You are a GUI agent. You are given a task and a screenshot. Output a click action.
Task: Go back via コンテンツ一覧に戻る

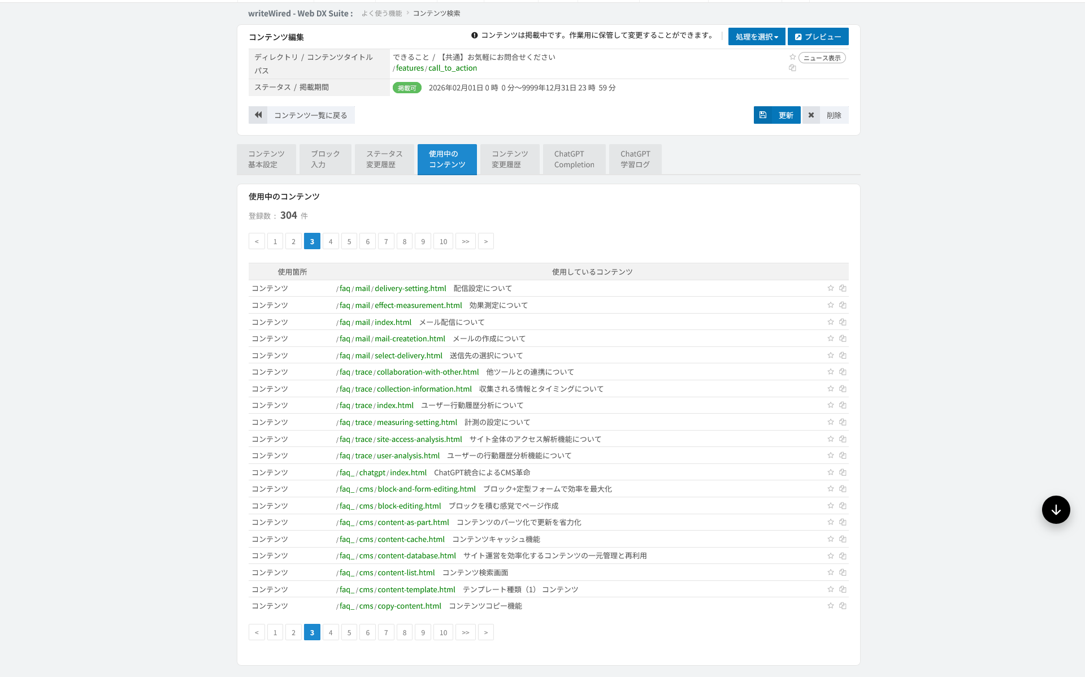302,115
